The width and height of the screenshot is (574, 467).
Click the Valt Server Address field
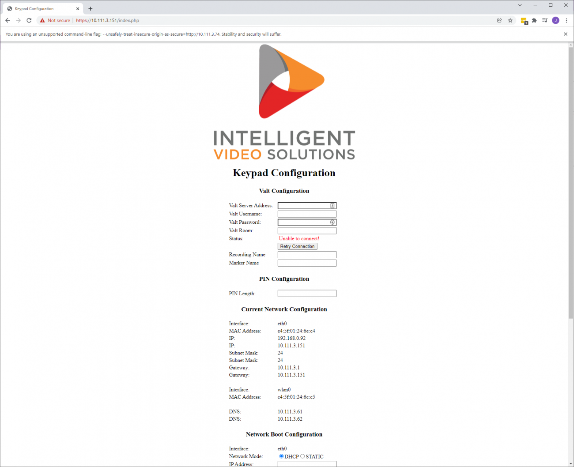click(307, 206)
